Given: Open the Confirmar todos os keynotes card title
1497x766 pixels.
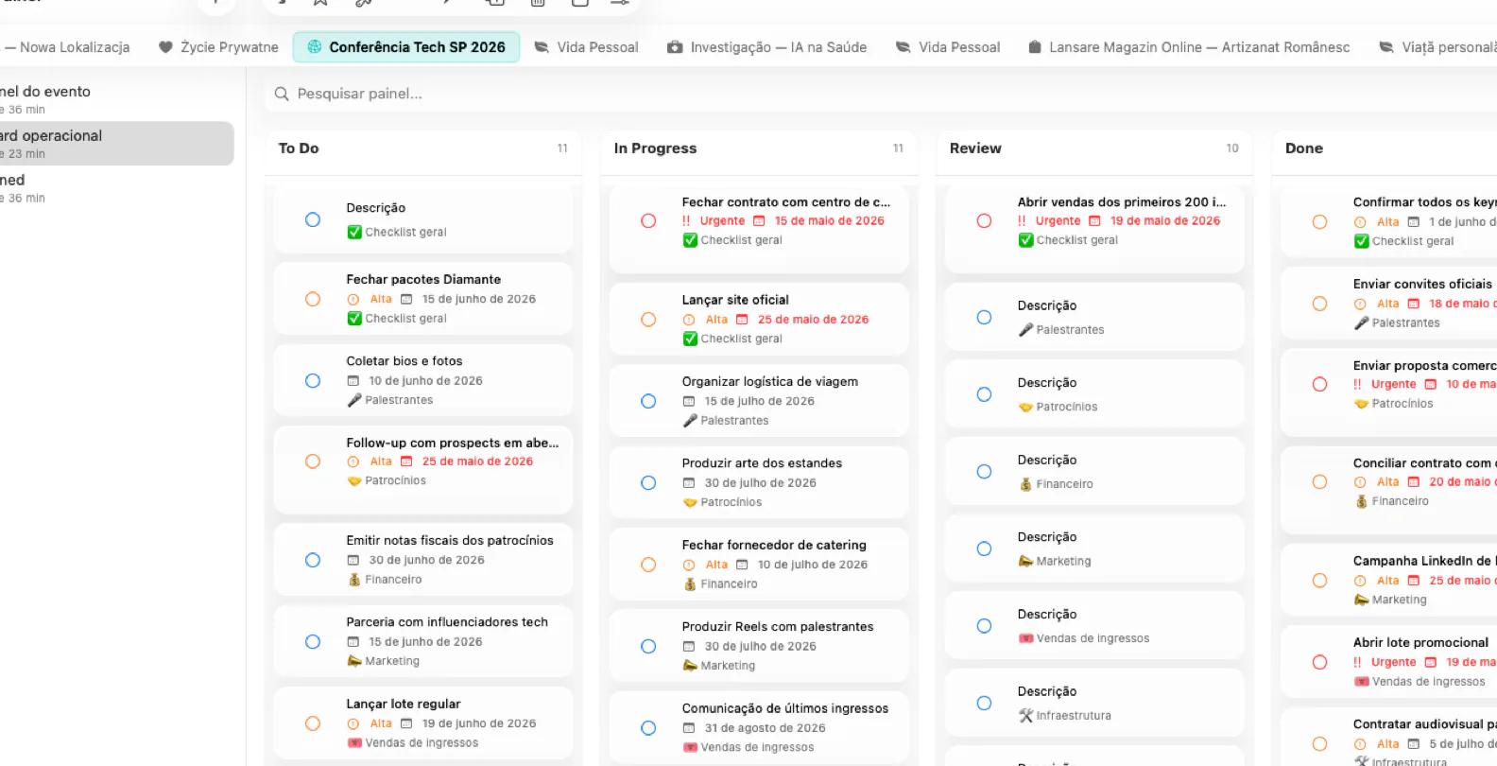Looking at the screenshot, I should [x=1424, y=202].
